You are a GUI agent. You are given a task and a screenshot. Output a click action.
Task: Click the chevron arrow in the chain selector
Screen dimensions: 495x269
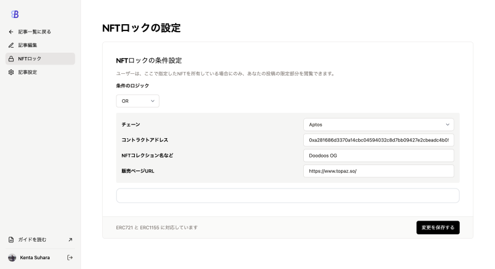[x=447, y=125]
